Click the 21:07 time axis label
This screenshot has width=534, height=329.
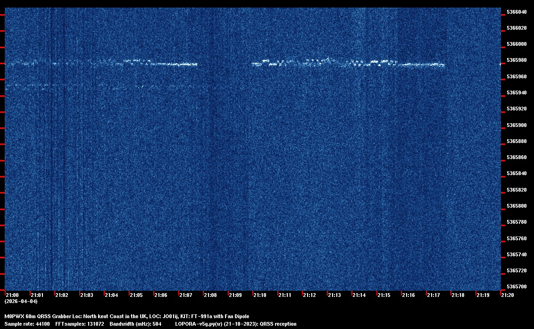(x=185, y=295)
